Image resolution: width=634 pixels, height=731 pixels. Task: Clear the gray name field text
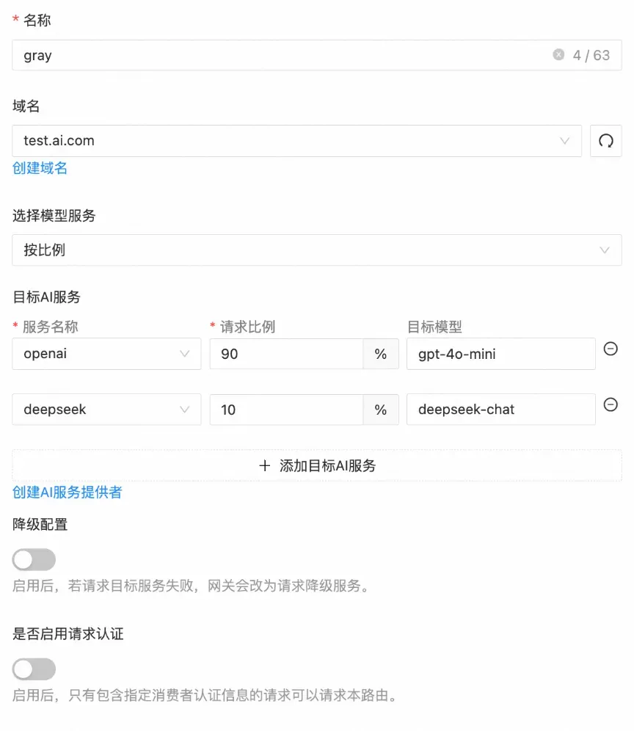[558, 55]
